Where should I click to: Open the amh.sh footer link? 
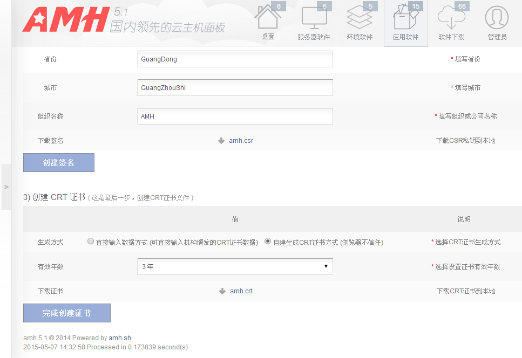pos(120,338)
